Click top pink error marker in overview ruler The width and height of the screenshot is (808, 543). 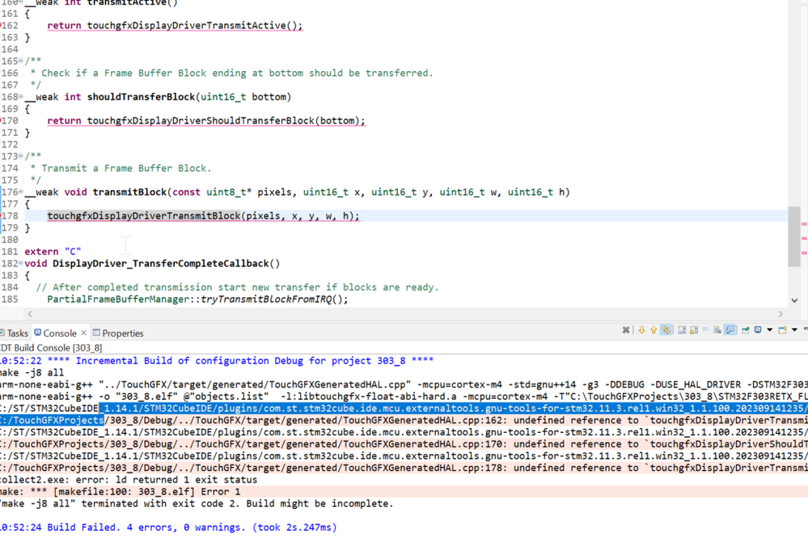pyautogui.click(x=804, y=224)
